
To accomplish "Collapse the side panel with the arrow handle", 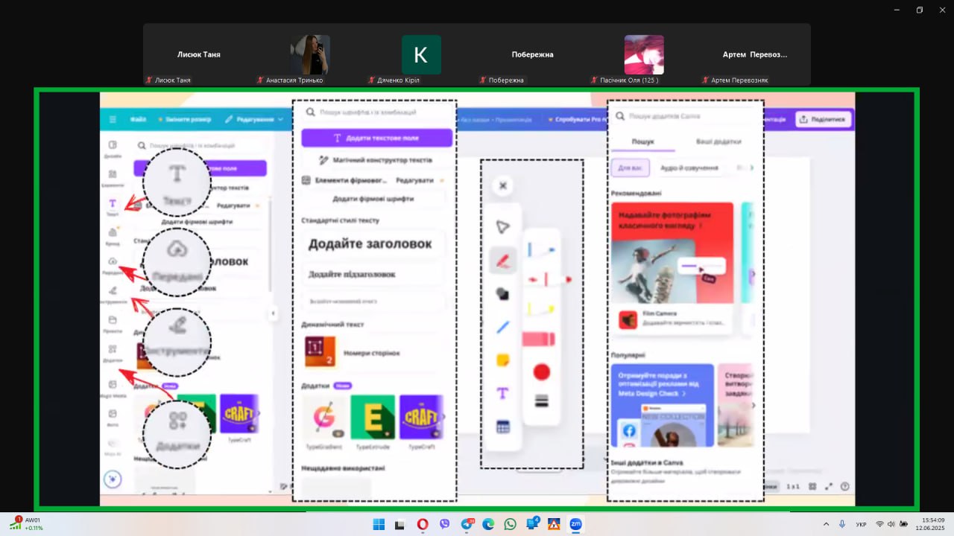I will 273,313.
